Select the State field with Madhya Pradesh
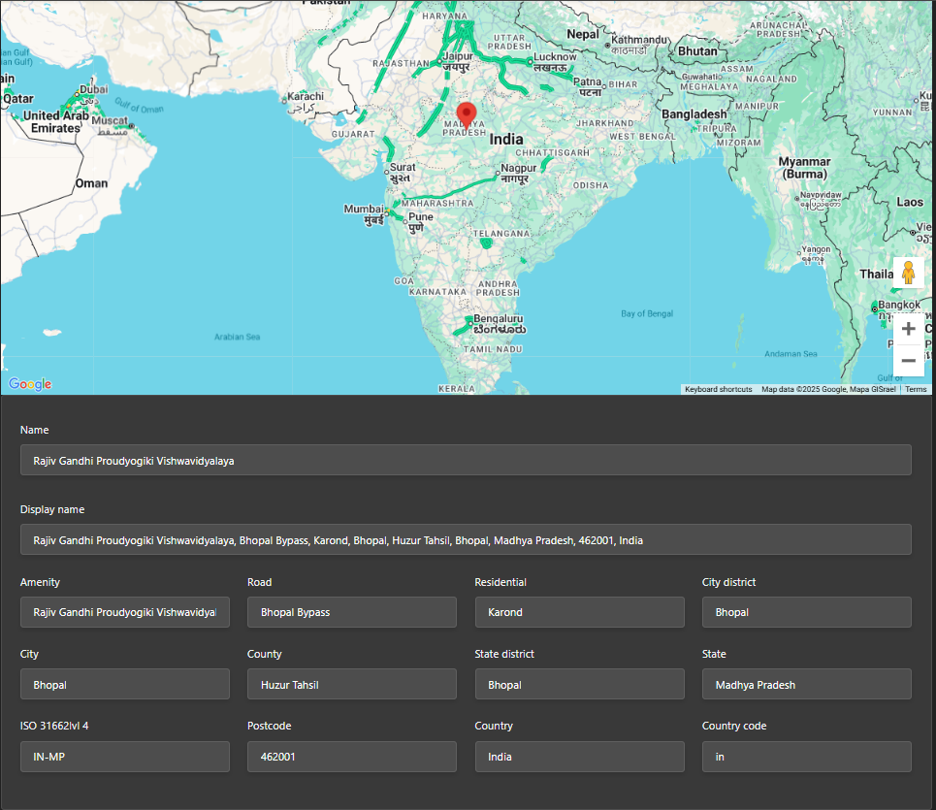 point(806,684)
